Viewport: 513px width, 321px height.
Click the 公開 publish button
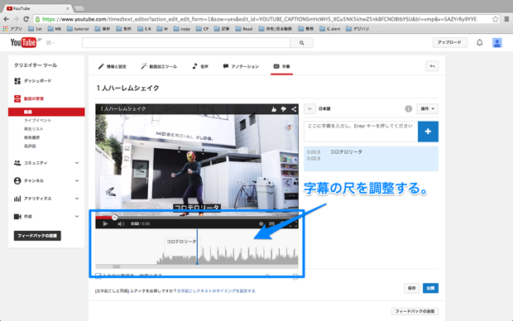pyautogui.click(x=430, y=288)
